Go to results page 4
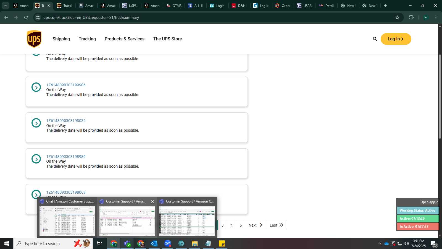 (231, 225)
